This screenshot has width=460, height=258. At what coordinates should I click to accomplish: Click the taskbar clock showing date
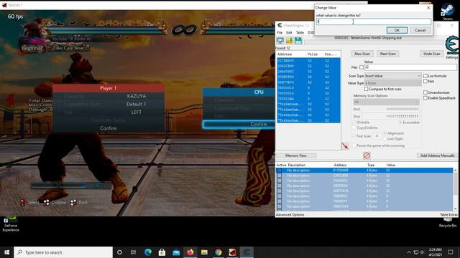point(436,252)
